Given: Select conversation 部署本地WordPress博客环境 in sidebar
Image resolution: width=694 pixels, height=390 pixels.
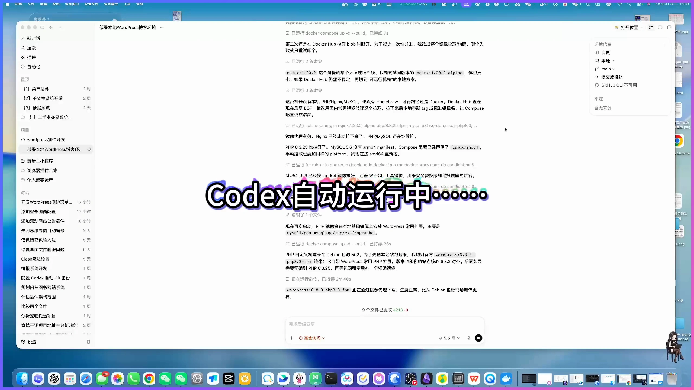Looking at the screenshot, I should point(56,149).
